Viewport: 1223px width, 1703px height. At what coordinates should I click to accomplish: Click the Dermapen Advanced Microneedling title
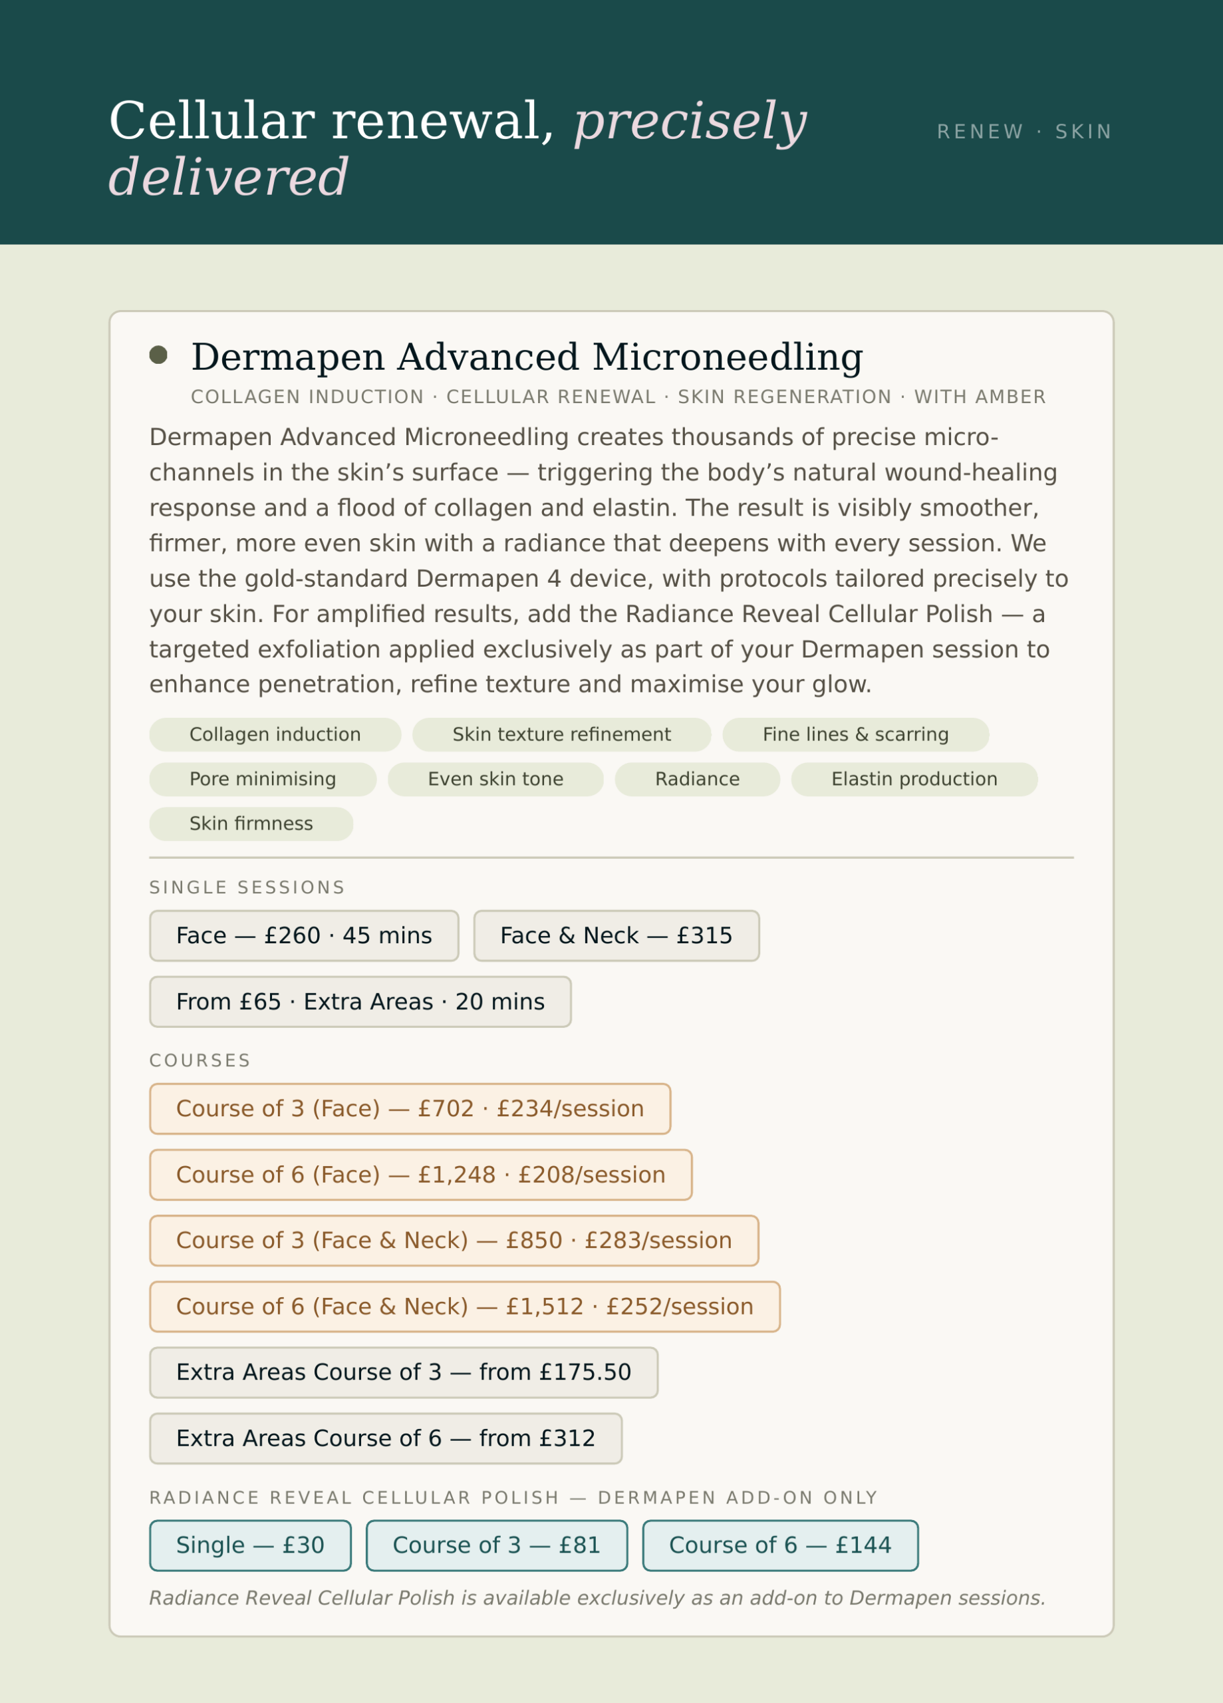coord(527,357)
